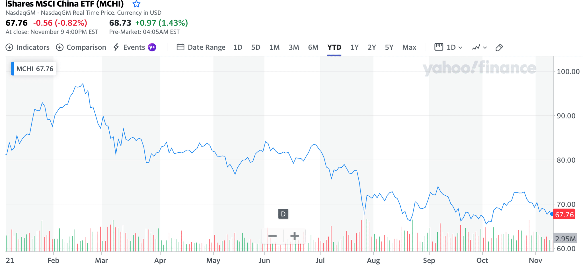Open the Date Range calendar picker

pyautogui.click(x=201, y=47)
